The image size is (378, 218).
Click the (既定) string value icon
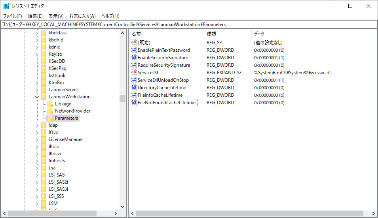tap(133, 42)
